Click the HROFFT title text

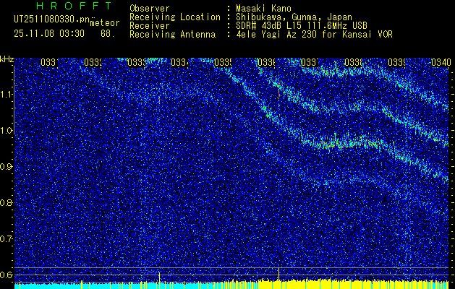coord(75,6)
